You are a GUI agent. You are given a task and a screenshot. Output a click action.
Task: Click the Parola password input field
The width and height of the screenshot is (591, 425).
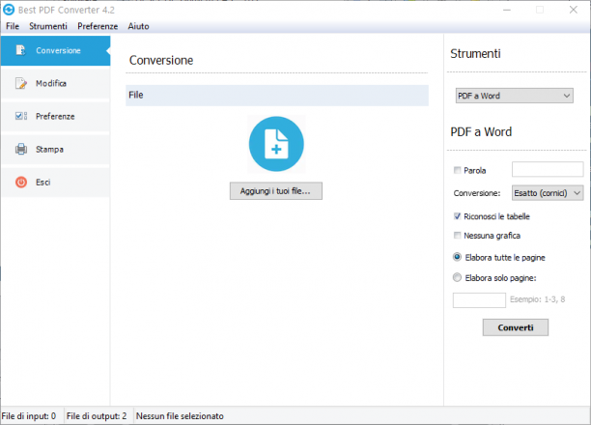click(548, 169)
